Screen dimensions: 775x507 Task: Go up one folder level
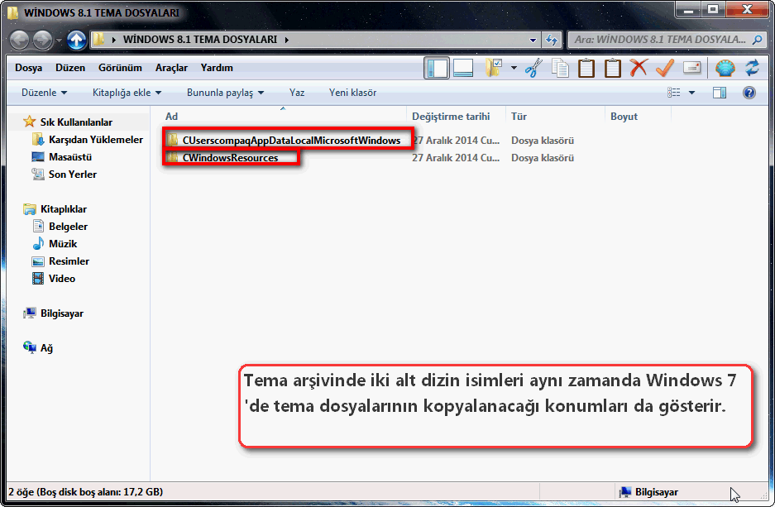coord(77,40)
